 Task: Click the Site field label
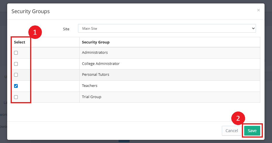point(66,29)
